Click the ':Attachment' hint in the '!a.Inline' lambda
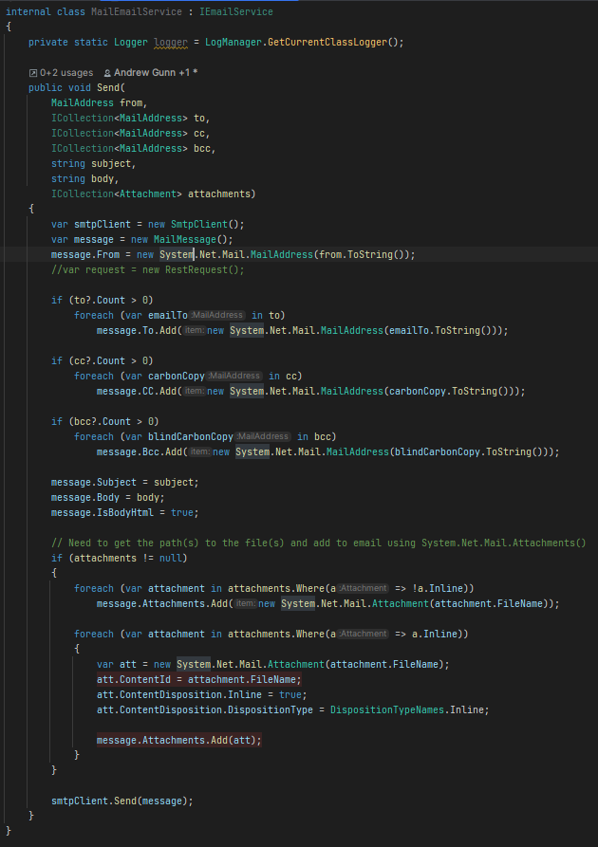 (x=363, y=588)
